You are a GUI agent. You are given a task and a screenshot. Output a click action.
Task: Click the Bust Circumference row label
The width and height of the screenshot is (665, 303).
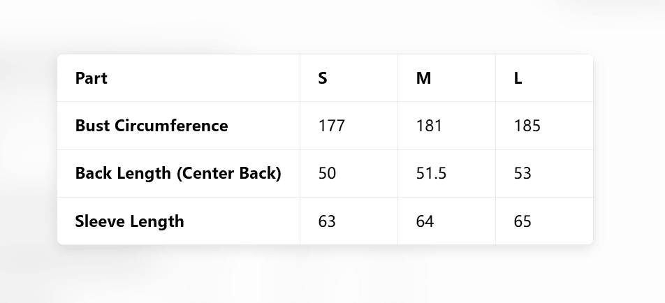point(152,126)
